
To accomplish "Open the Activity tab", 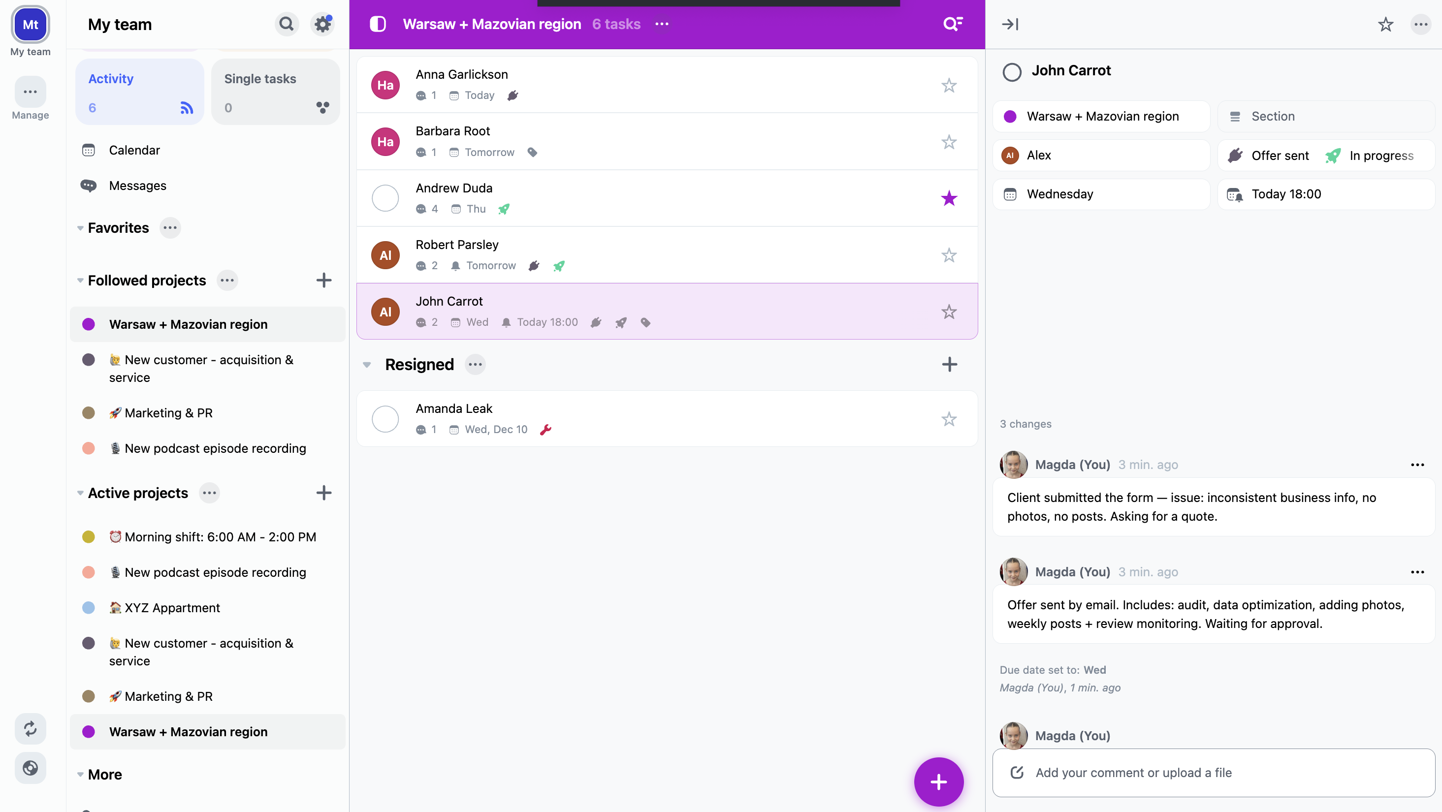I will (x=139, y=92).
